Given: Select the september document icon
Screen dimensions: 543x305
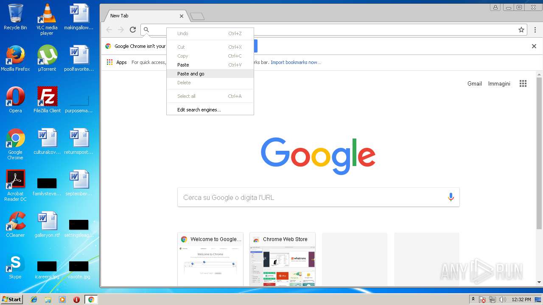Looking at the screenshot, I should (79, 183).
